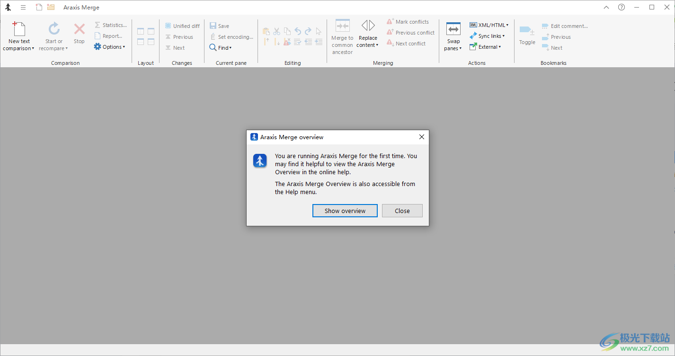Click the Araxis icon in the dialog title bar
This screenshot has width=675, height=356.
tap(254, 137)
